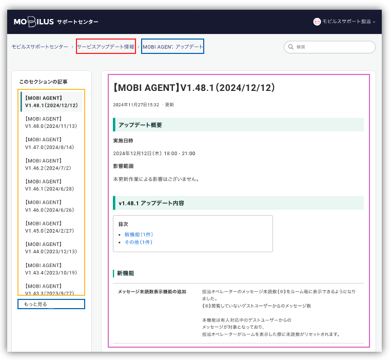
Task: Select sidebar article V1.48.1 (2024/12/12)
Action: click(52, 102)
